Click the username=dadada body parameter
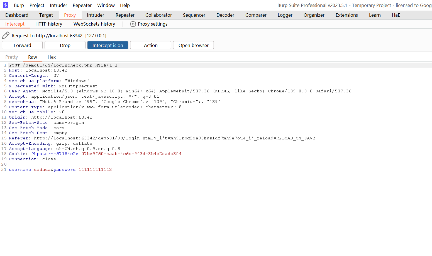Image resolution: width=432 pixels, height=256 pixels. click(x=30, y=170)
